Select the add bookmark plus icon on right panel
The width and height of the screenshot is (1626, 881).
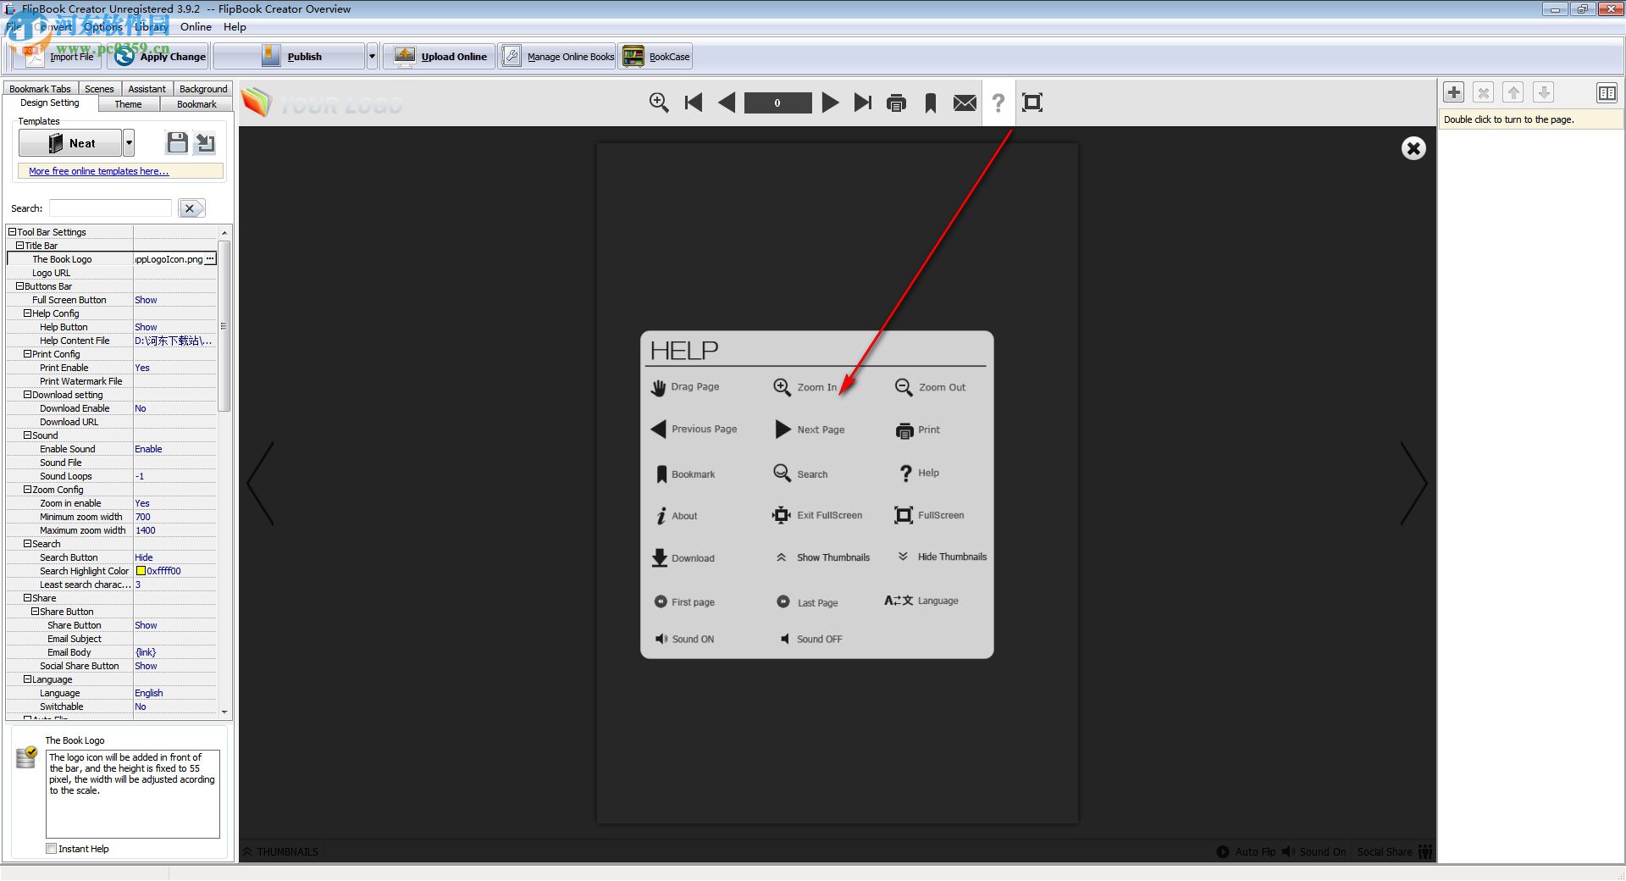point(1453,92)
